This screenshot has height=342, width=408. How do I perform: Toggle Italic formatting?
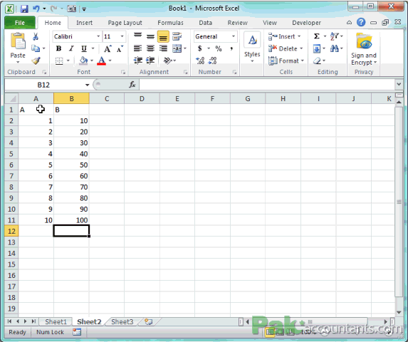pyautogui.click(x=71, y=48)
